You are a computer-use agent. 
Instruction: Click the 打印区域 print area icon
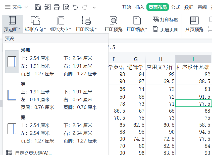[86, 21]
